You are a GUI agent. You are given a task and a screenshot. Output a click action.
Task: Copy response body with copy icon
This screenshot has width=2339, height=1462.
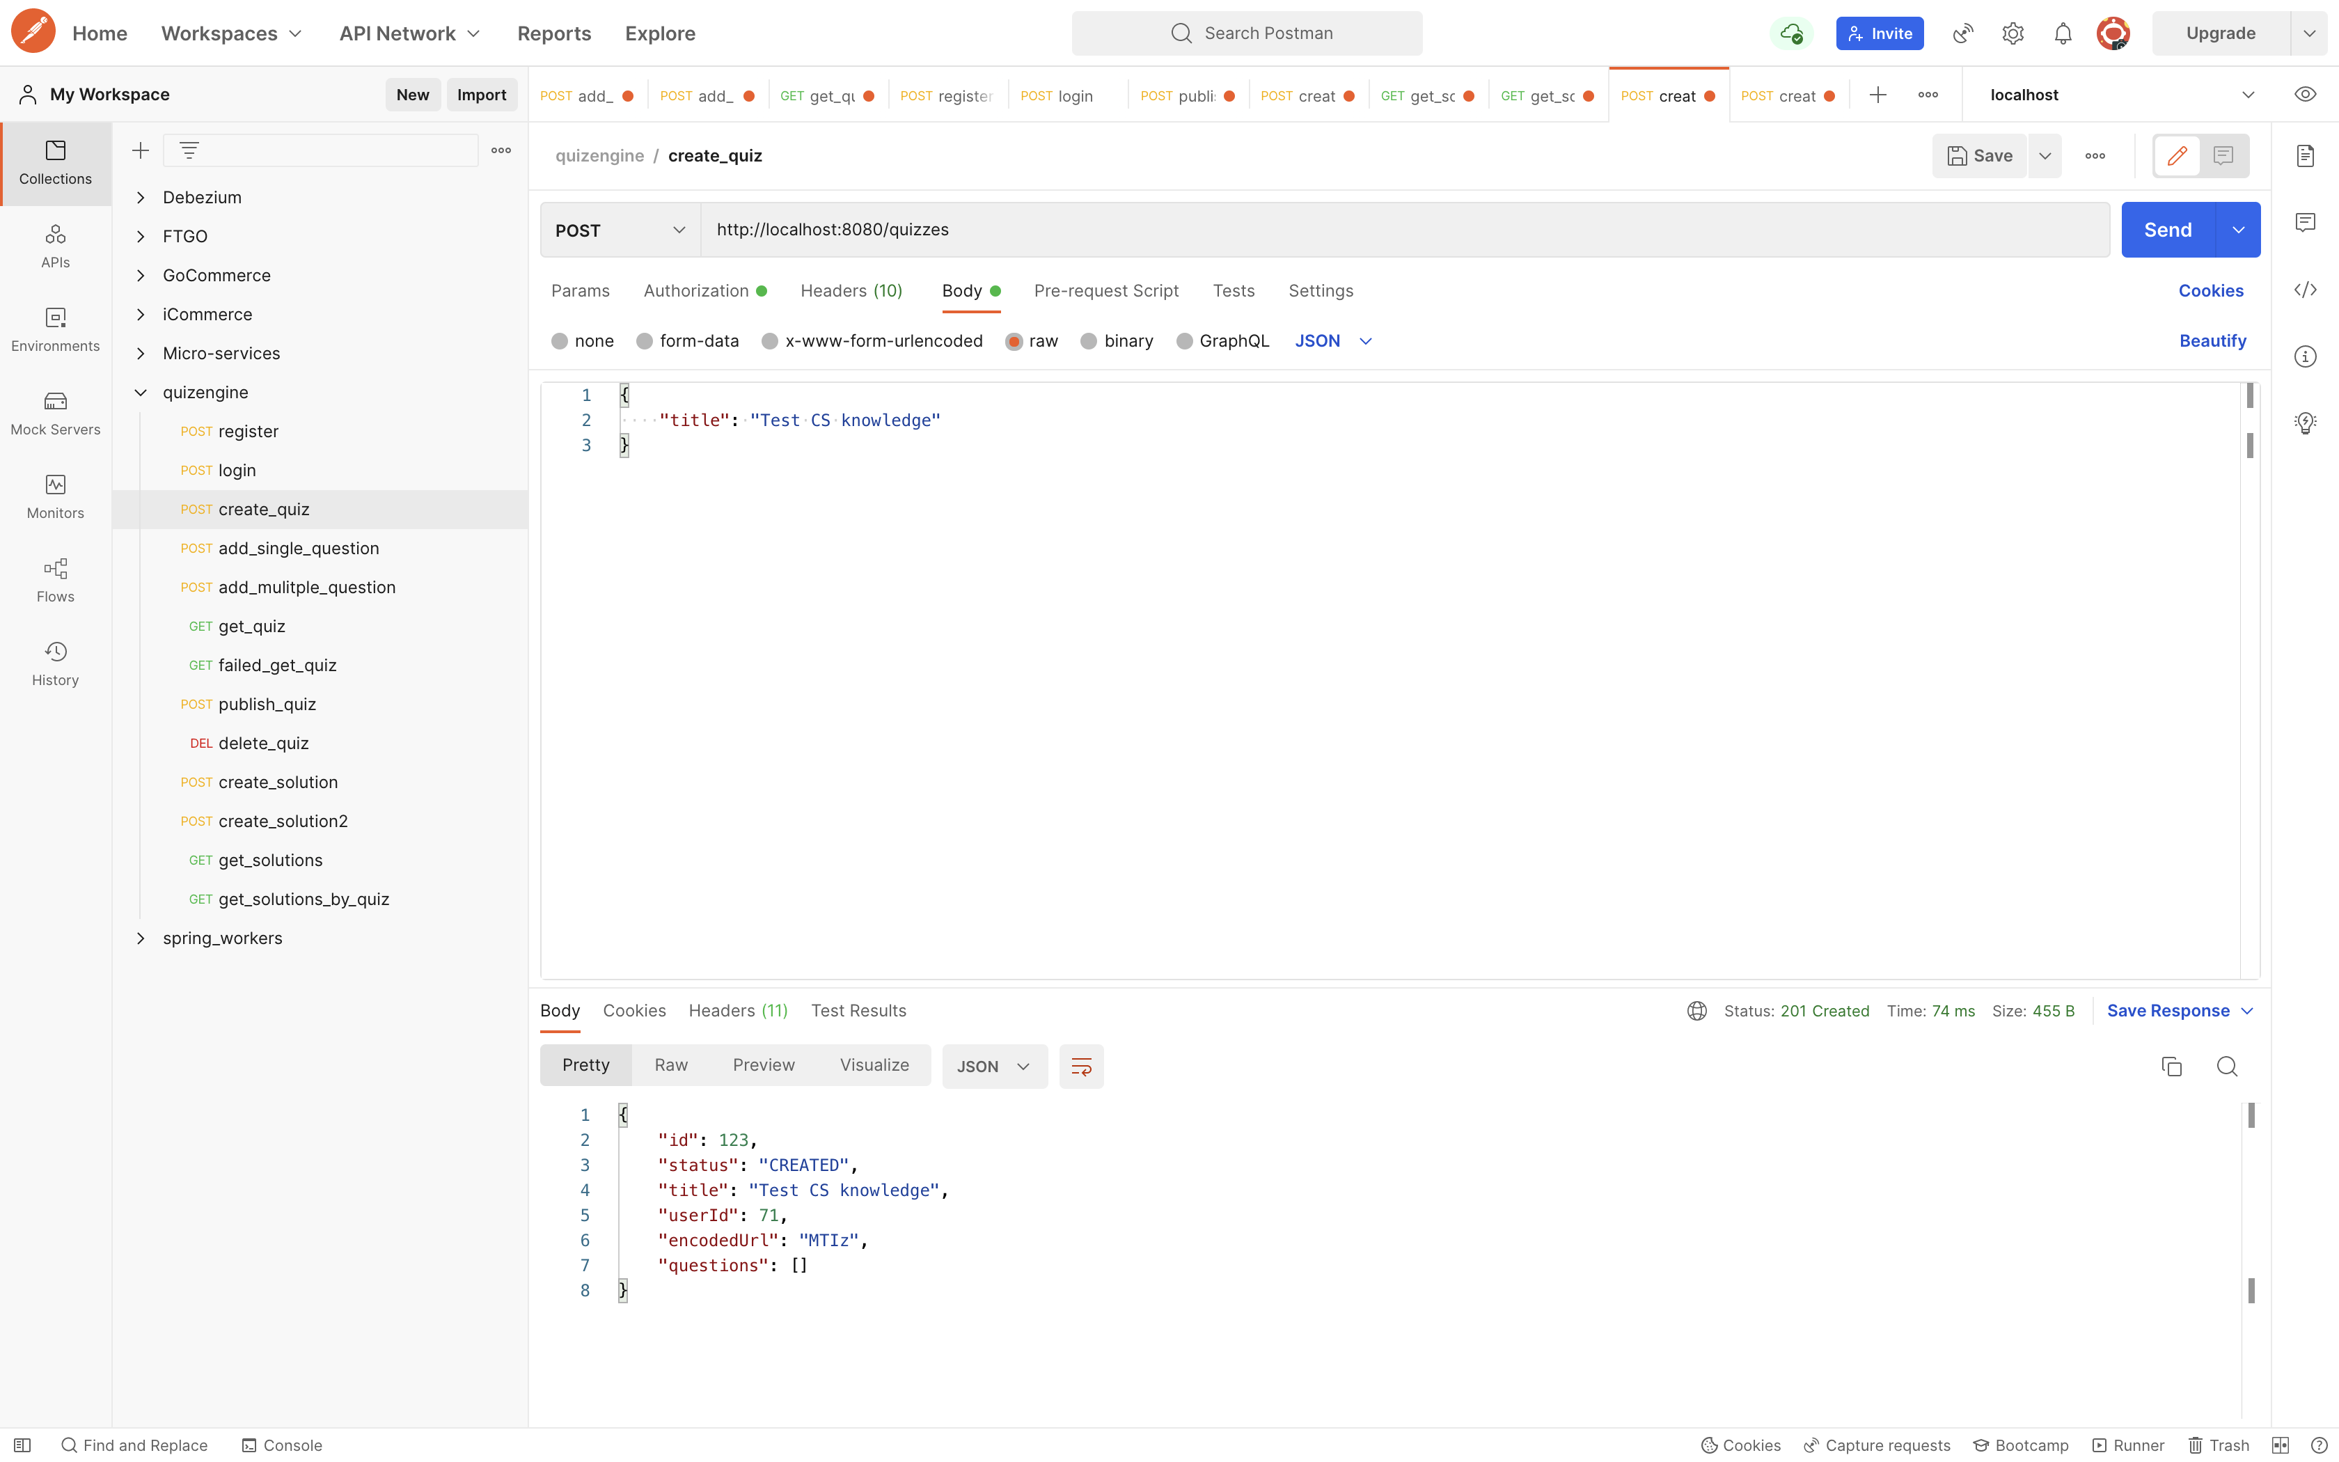click(x=2172, y=1066)
